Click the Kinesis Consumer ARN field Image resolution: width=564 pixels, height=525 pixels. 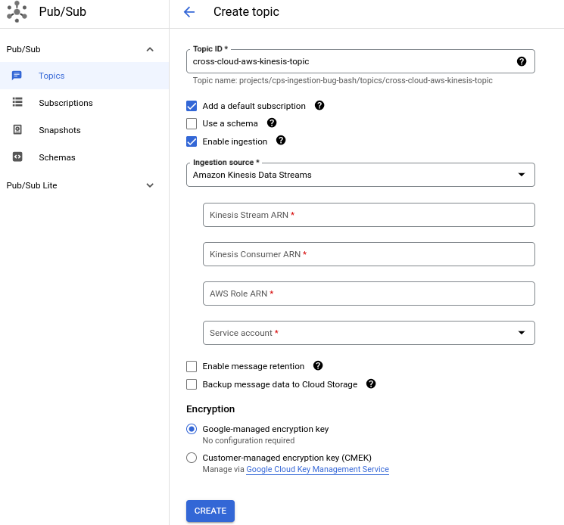point(369,254)
